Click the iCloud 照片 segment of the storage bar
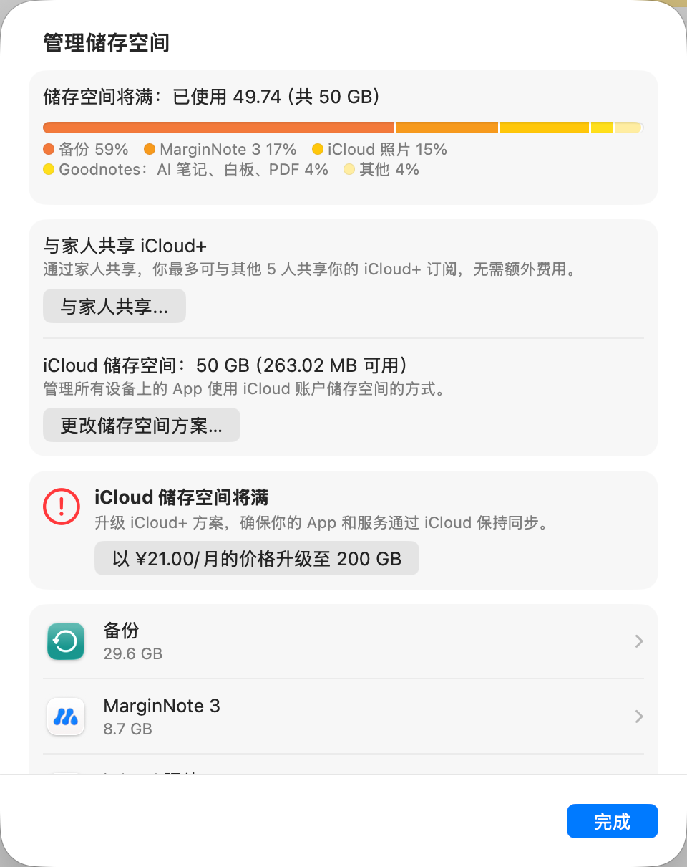Viewport: 687px width, 867px height. [x=544, y=128]
